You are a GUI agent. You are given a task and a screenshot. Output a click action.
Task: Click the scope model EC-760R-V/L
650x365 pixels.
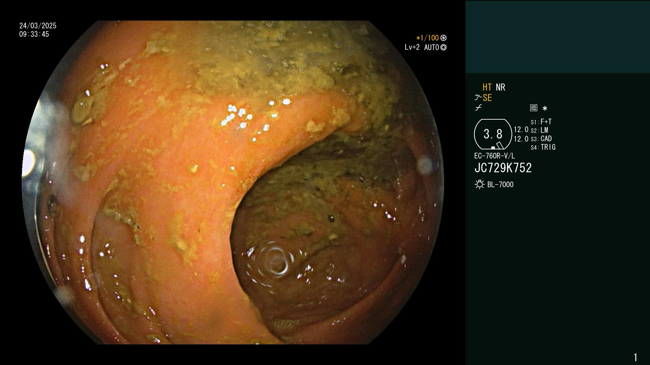[495, 156]
